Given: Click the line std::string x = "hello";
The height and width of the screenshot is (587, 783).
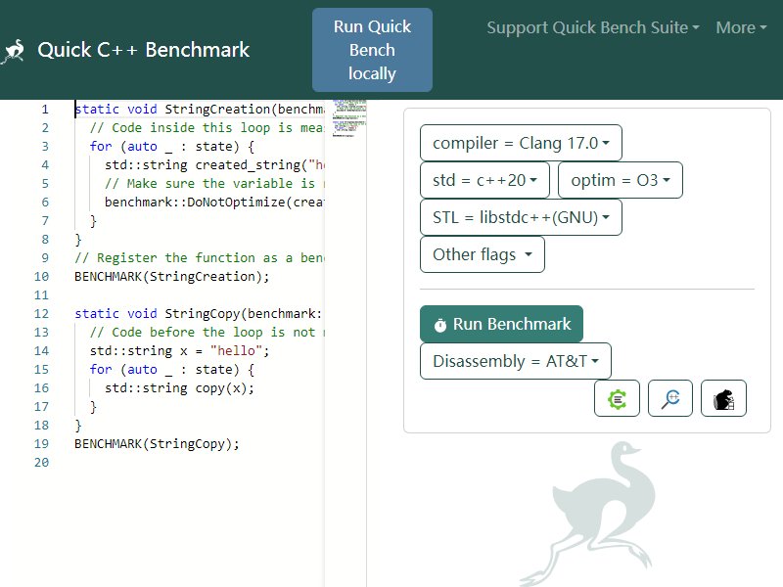Looking at the screenshot, I should coord(179,351).
